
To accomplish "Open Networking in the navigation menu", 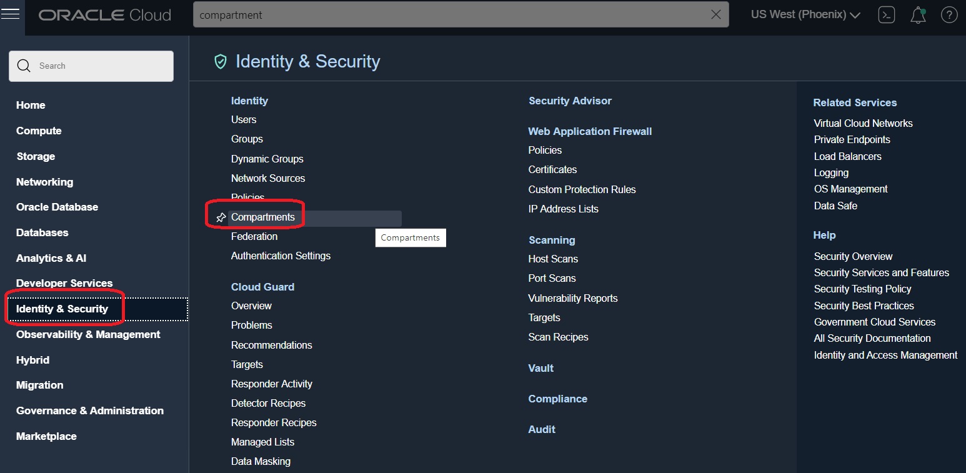I will (44, 182).
